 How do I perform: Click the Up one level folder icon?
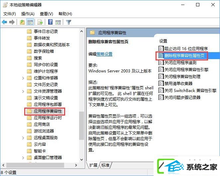tap(22, 22)
